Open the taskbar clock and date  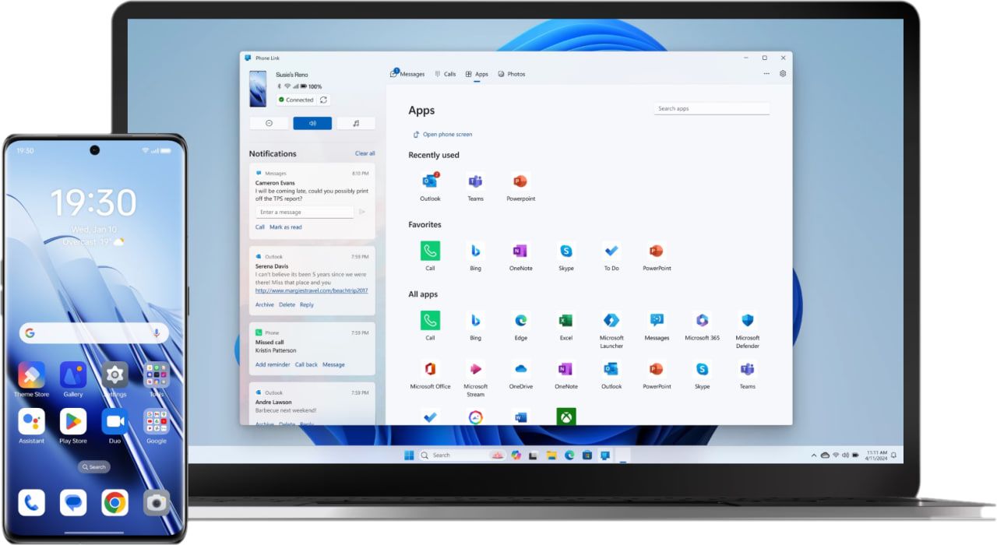click(x=877, y=455)
